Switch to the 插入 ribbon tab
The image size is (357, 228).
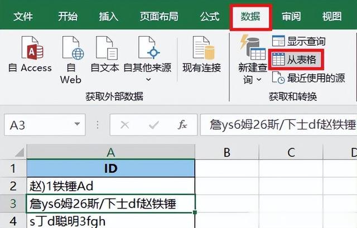tap(109, 16)
